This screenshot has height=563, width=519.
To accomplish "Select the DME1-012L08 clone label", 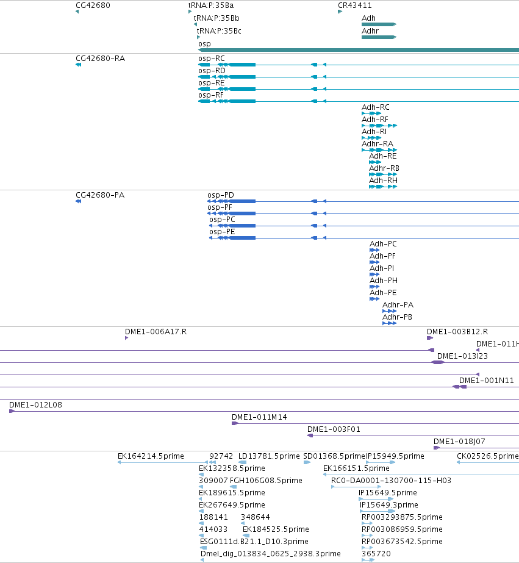I will (x=35, y=405).
